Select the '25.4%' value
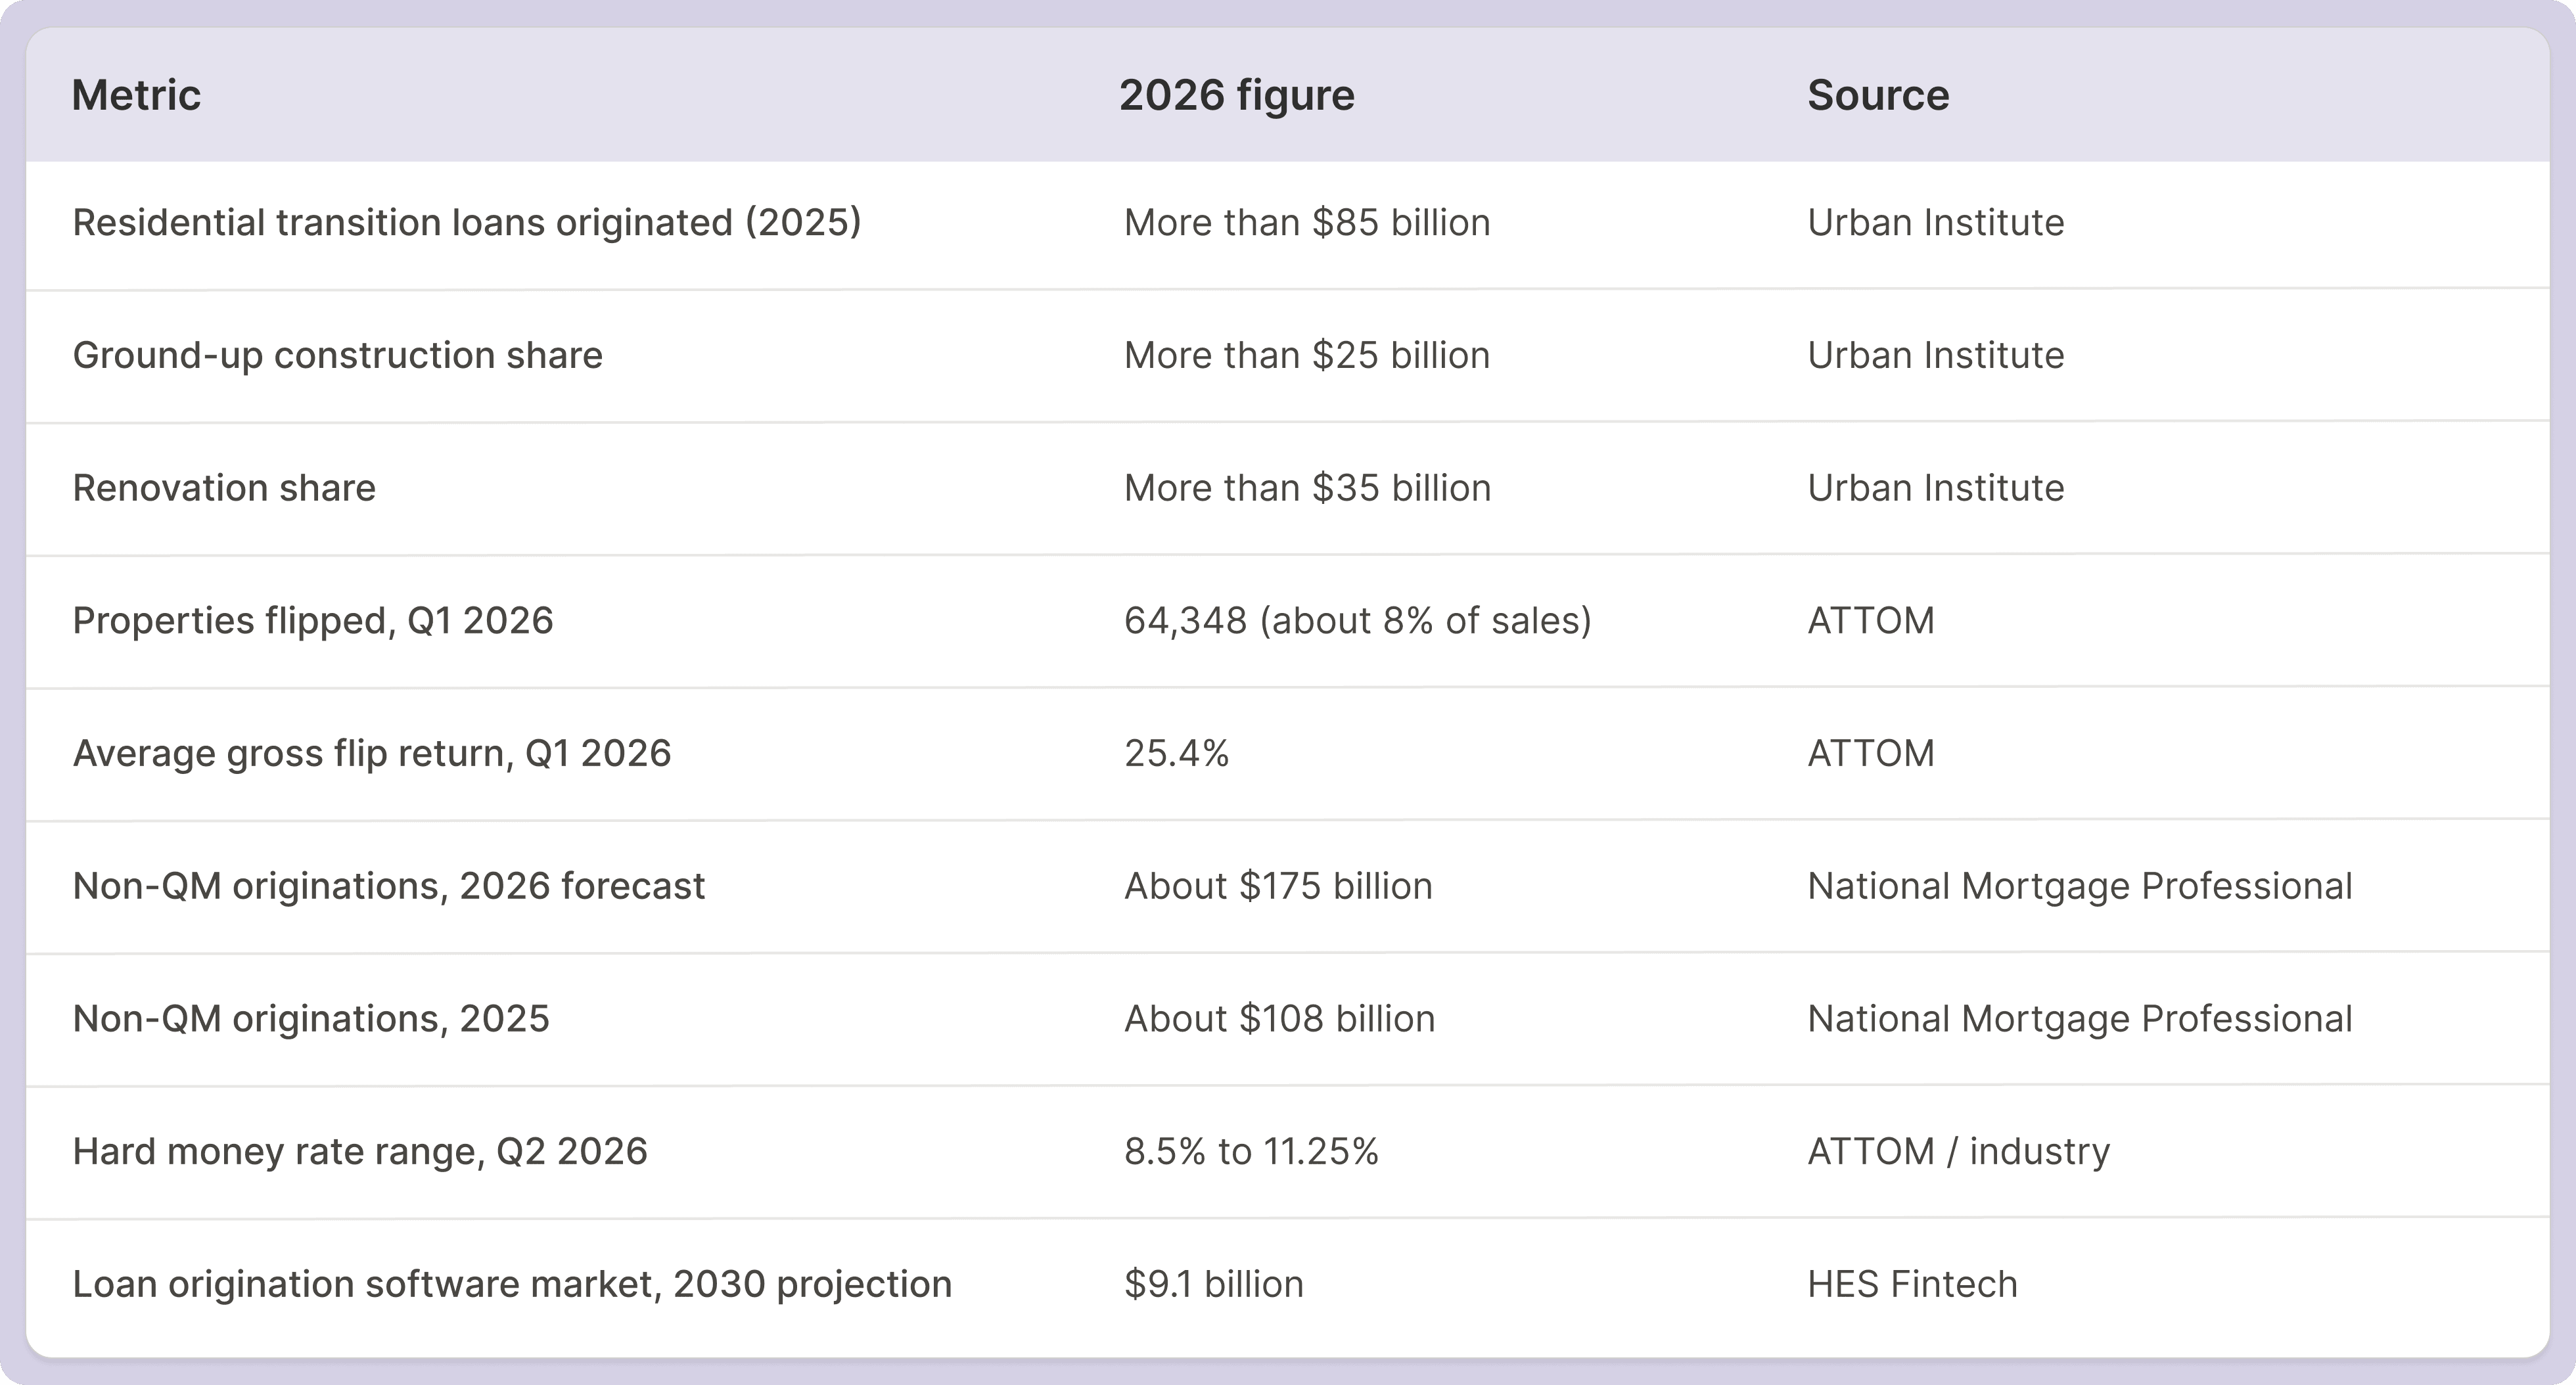The width and height of the screenshot is (2576, 1385). 1176,753
